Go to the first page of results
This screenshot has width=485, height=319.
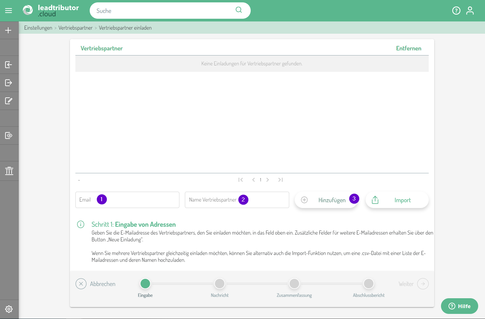coord(240,180)
